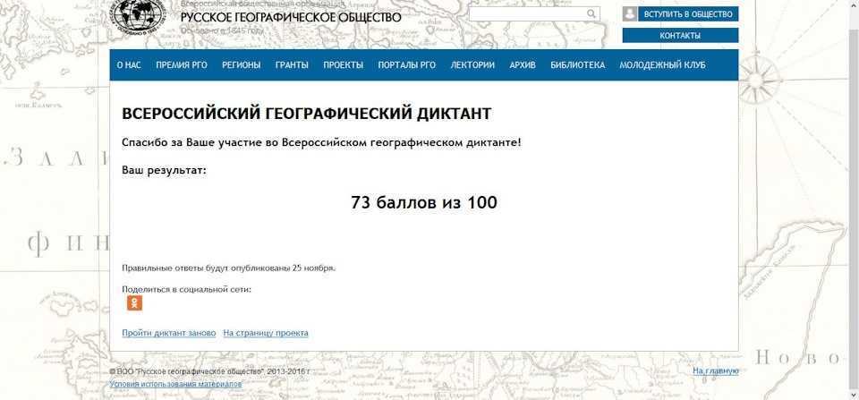Click the magnifier search icon
The width and height of the screenshot is (859, 400).
click(591, 13)
